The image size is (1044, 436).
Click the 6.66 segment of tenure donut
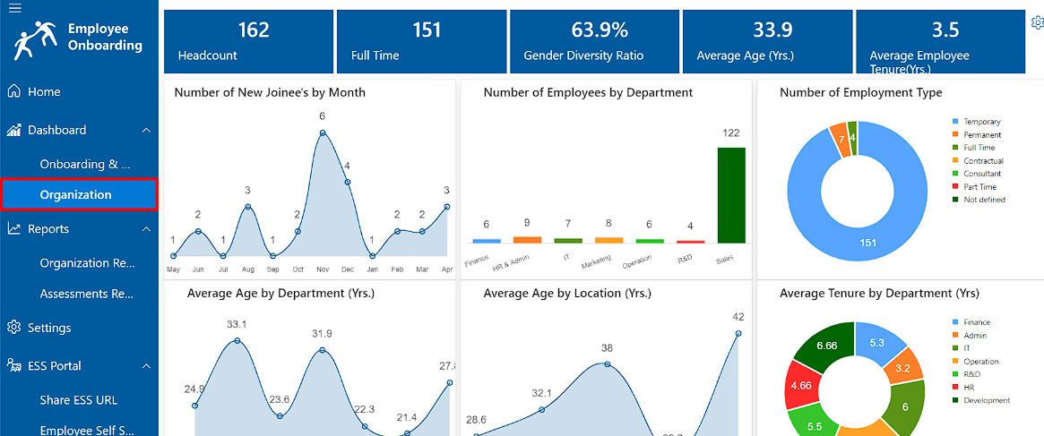[x=825, y=345]
